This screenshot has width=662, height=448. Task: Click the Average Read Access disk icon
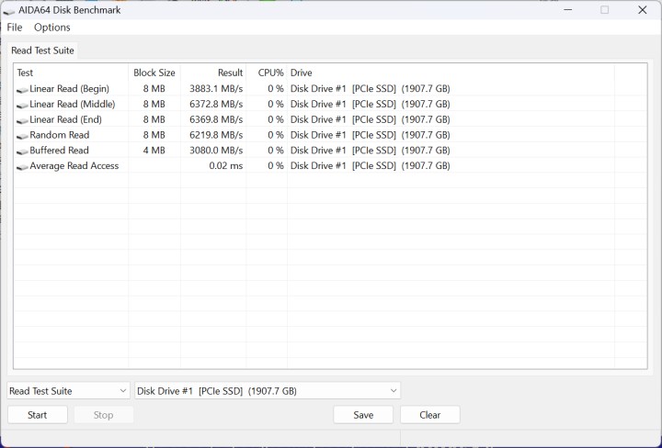(22, 167)
